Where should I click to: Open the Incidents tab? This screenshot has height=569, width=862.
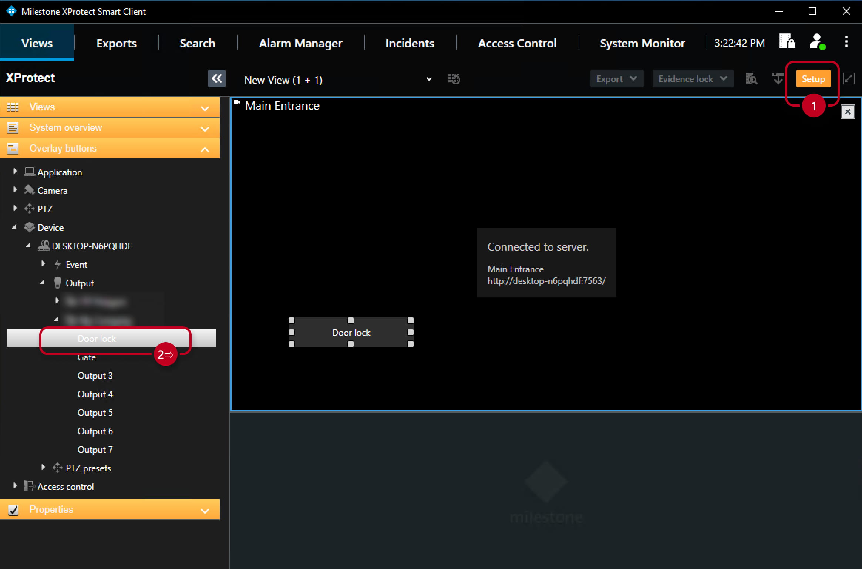(410, 43)
